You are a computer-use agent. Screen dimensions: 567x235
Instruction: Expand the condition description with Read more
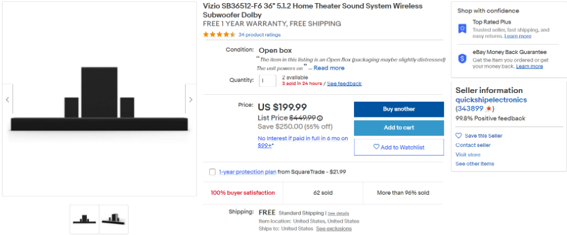pyautogui.click(x=329, y=68)
